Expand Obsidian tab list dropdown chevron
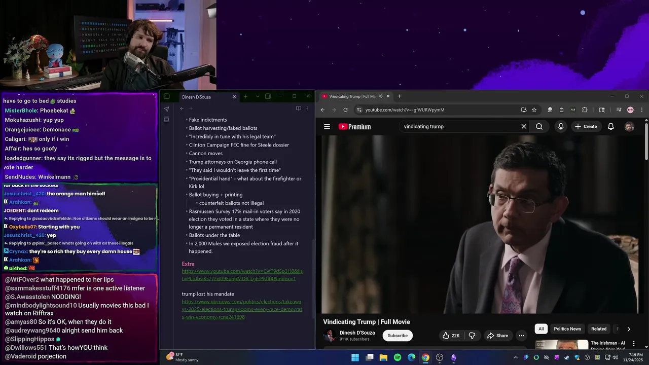This screenshot has width=649, height=365. coord(258,96)
